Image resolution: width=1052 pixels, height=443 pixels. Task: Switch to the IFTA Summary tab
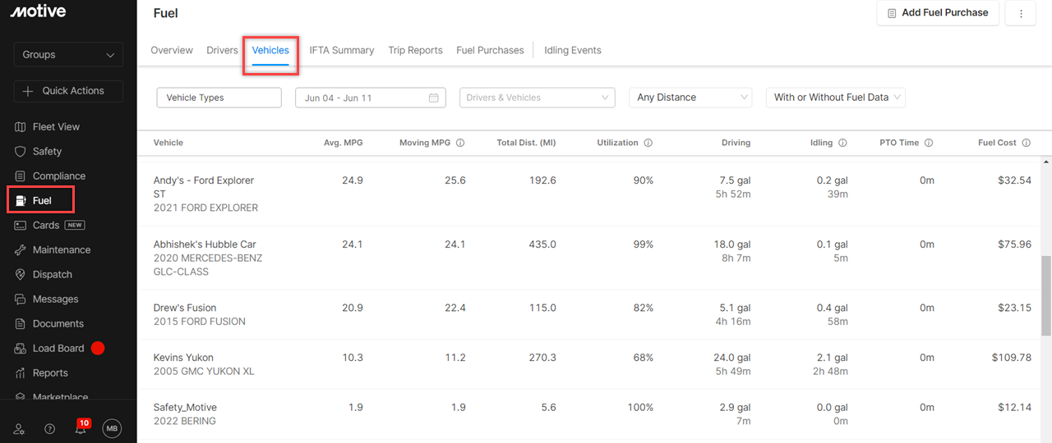pos(341,50)
